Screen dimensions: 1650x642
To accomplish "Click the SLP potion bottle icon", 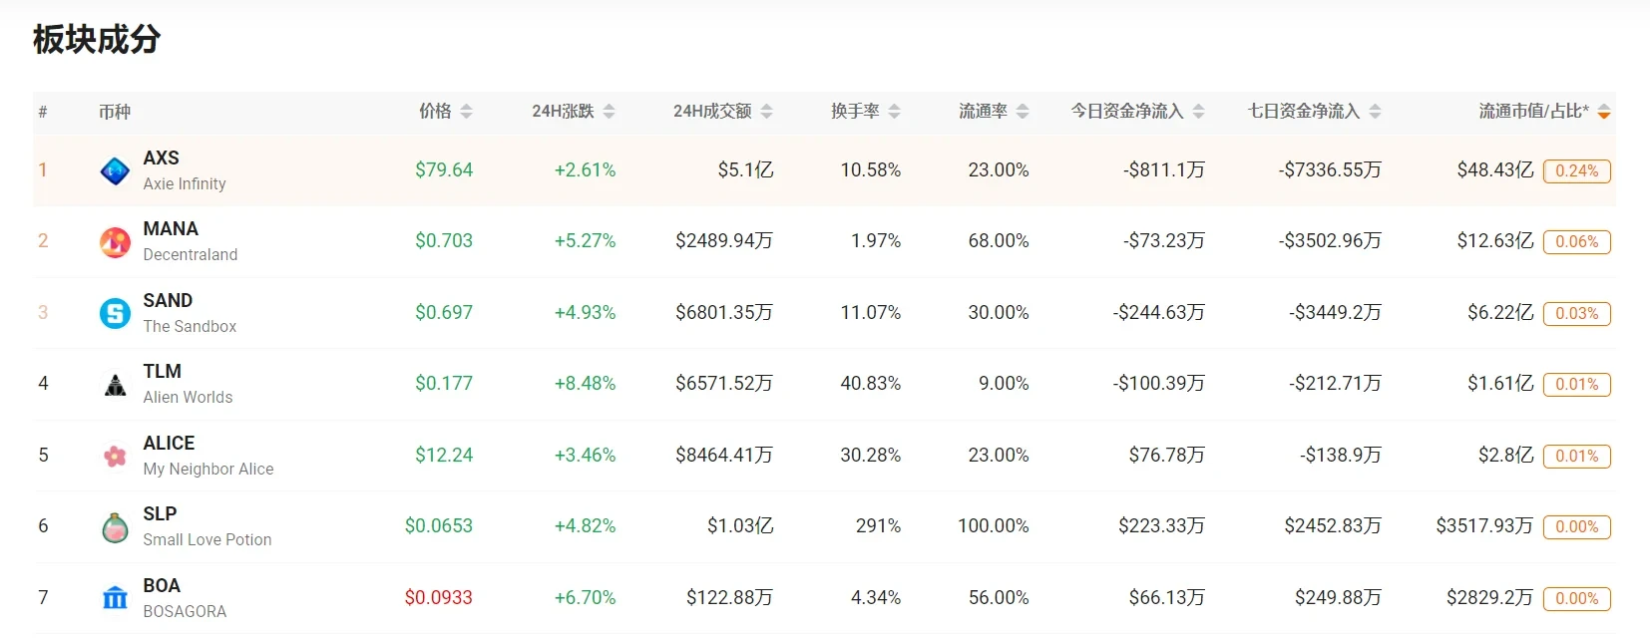I will (x=115, y=526).
